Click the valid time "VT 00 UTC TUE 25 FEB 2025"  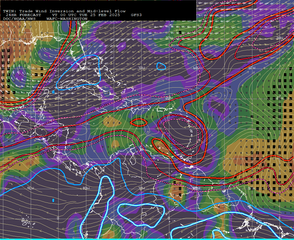(86, 15)
